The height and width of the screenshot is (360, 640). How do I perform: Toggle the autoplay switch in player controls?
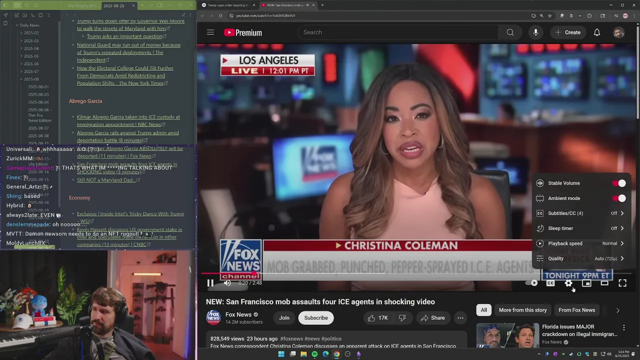point(532,283)
